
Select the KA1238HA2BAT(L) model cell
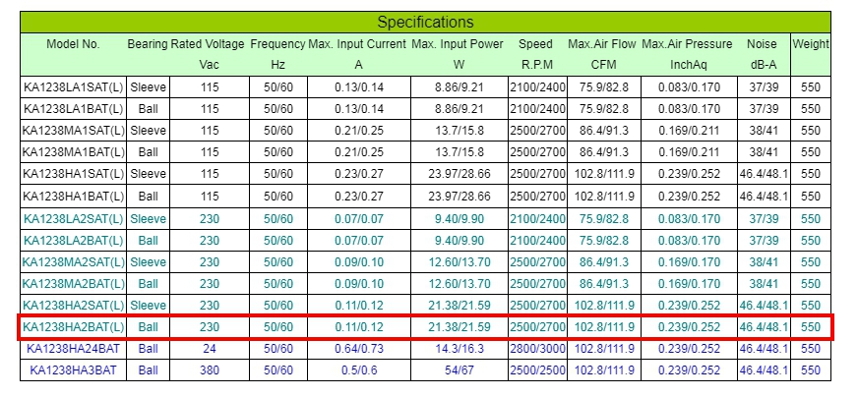[x=74, y=326]
